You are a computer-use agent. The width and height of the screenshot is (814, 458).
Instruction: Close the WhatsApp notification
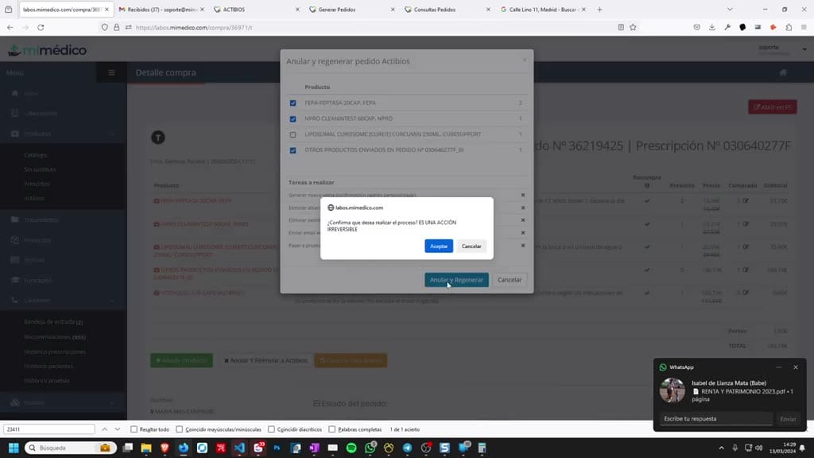796,367
